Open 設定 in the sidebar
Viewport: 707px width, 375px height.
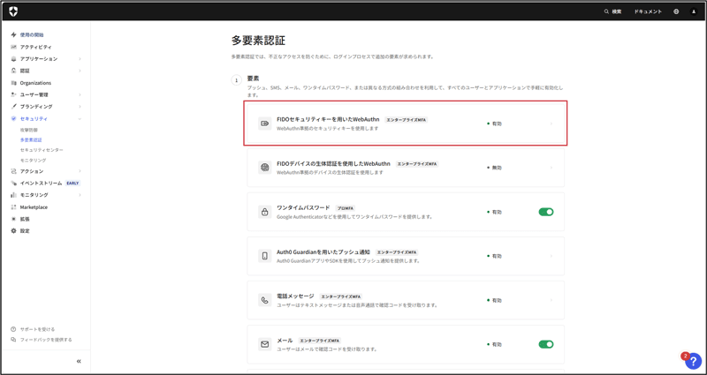25,230
